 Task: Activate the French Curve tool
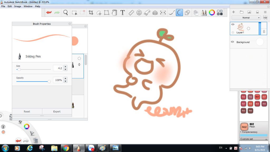pos(147,12)
